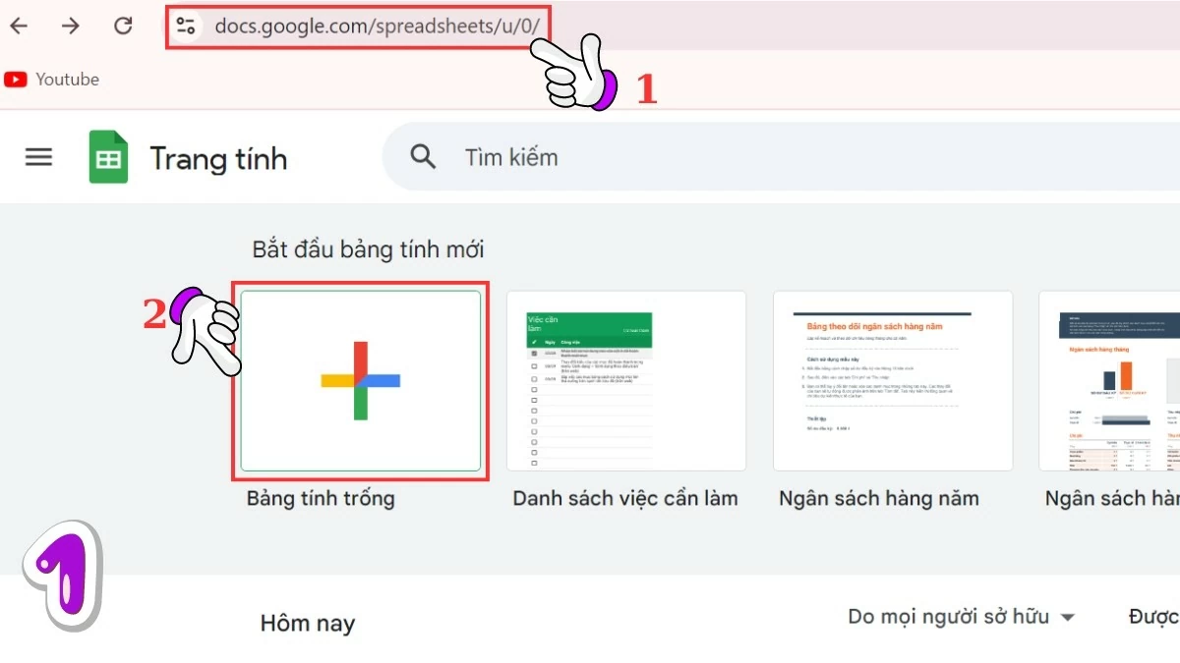This screenshot has width=1180, height=663.
Task: Open the 'Danh sách việc cần làm' template thumbnail
Action: [626, 382]
